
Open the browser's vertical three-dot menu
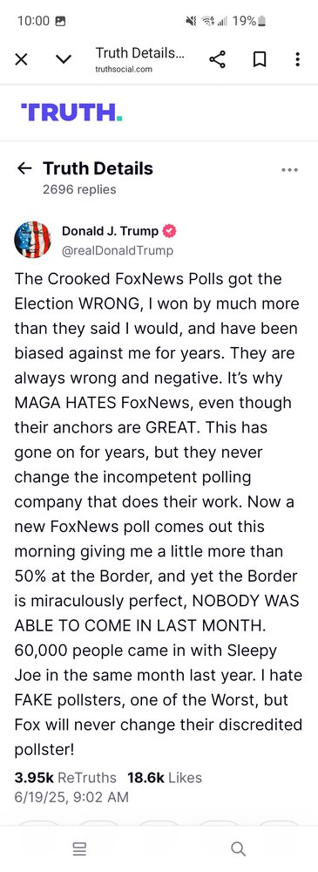[x=298, y=59]
